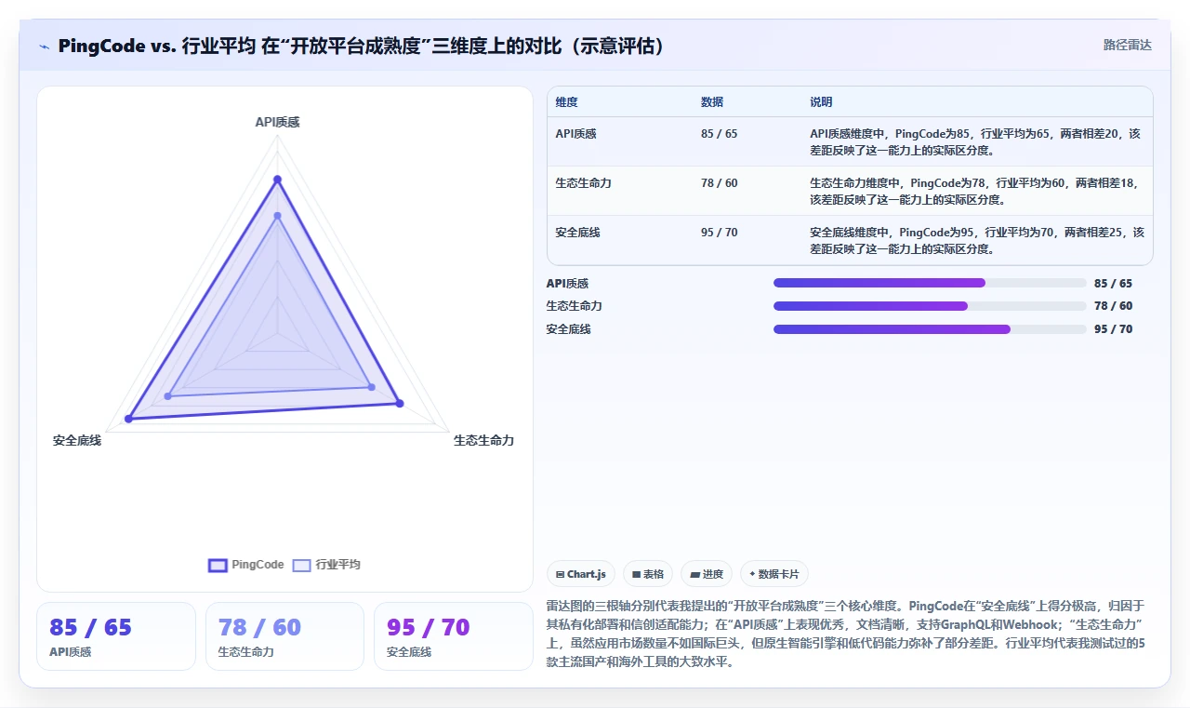Click PingCode data point on API质感 axis

pyautogui.click(x=277, y=179)
